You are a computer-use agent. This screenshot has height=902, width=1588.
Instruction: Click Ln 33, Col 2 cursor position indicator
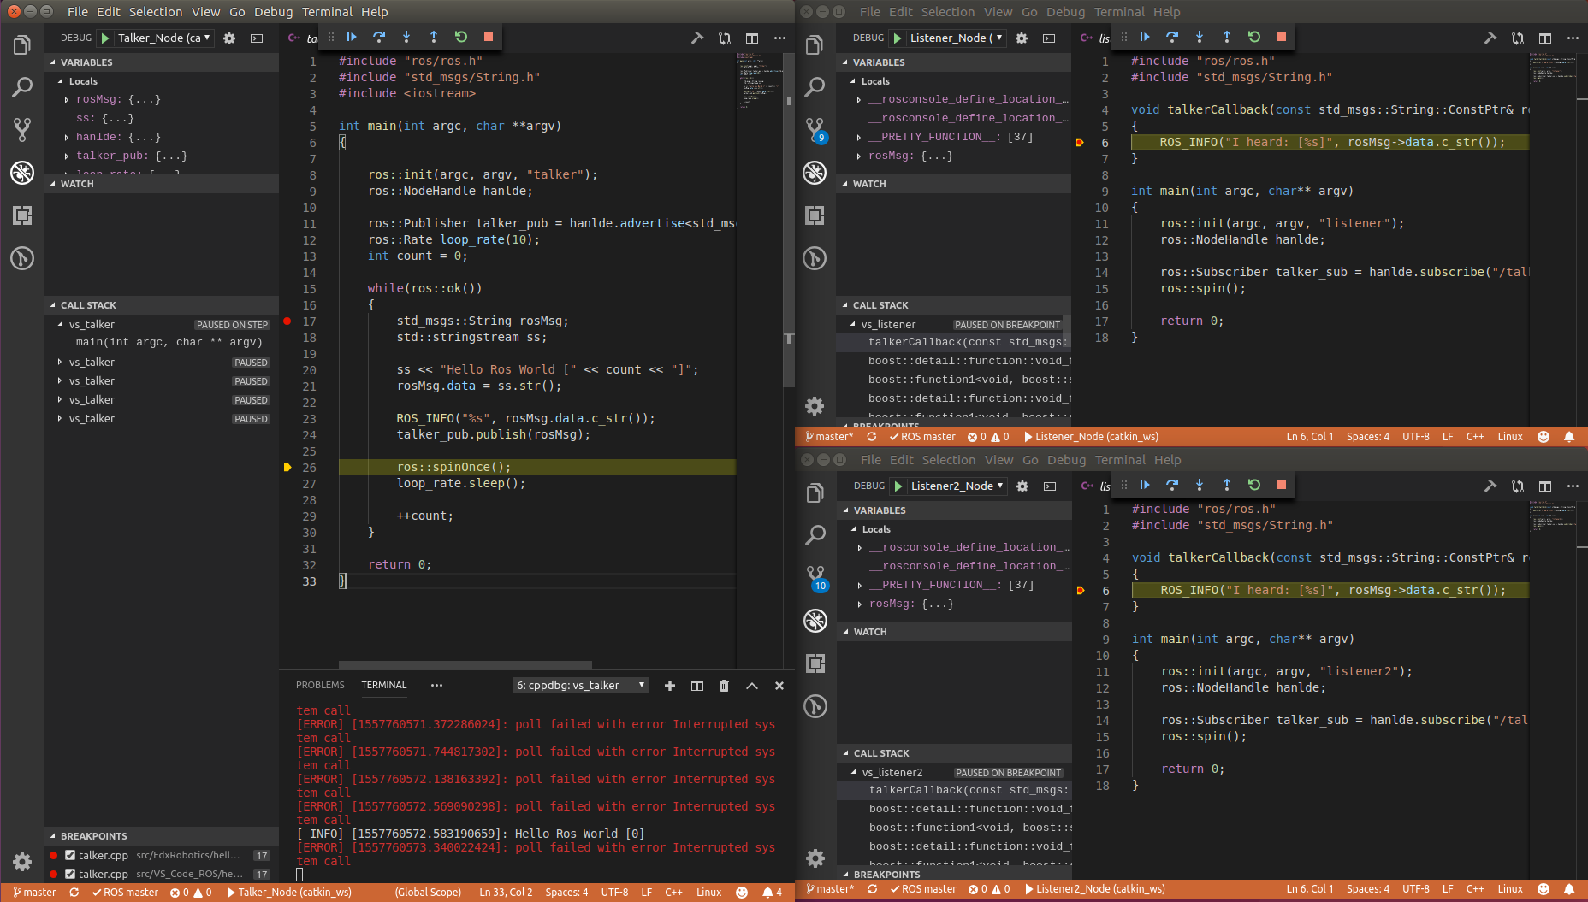point(506,893)
